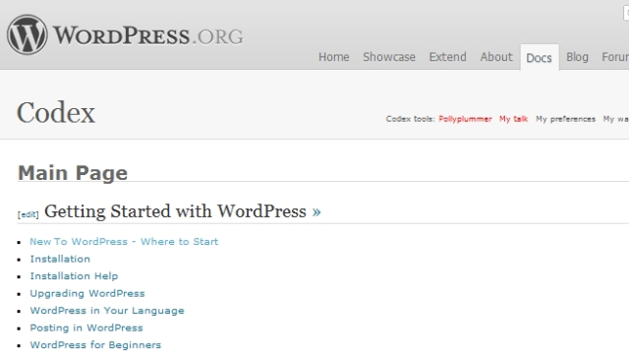The height and width of the screenshot is (354, 629).
Task: Click the Codex title heading
Action: click(x=56, y=113)
